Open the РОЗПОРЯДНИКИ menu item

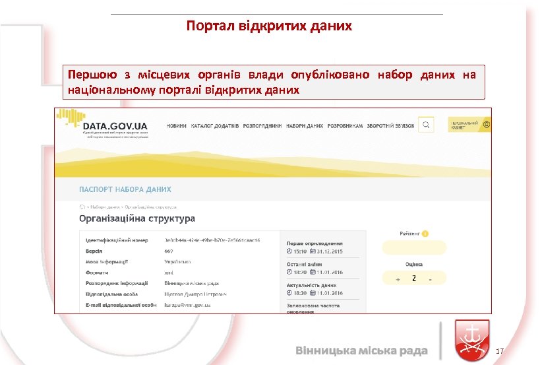pos(262,126)
